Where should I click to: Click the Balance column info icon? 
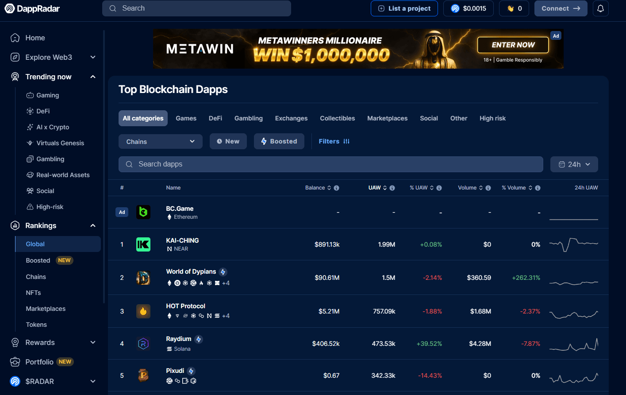336,188
